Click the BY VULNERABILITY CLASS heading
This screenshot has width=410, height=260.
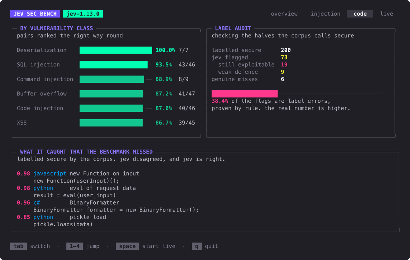56,28
